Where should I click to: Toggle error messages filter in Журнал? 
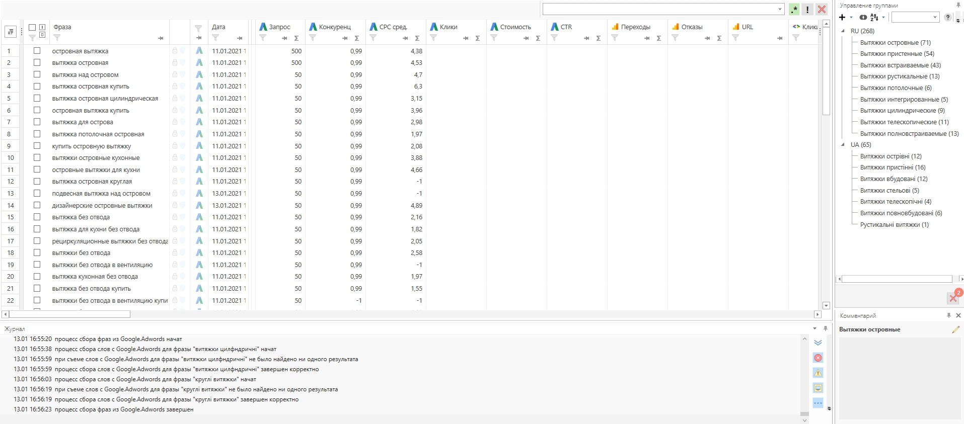pyautogui.click(x=818, y=358)
